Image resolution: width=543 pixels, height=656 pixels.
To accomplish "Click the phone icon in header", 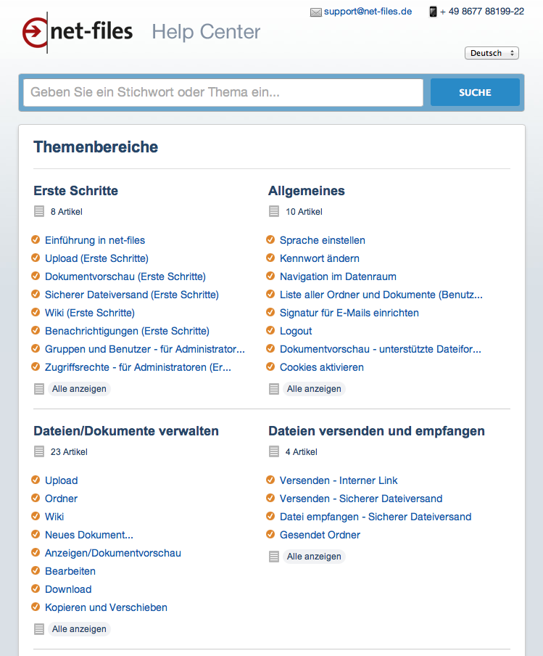I will click(433, 12).
